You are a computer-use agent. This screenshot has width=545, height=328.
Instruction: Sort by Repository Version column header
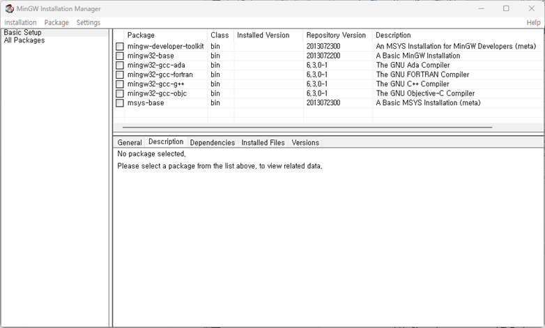(338, 35)
